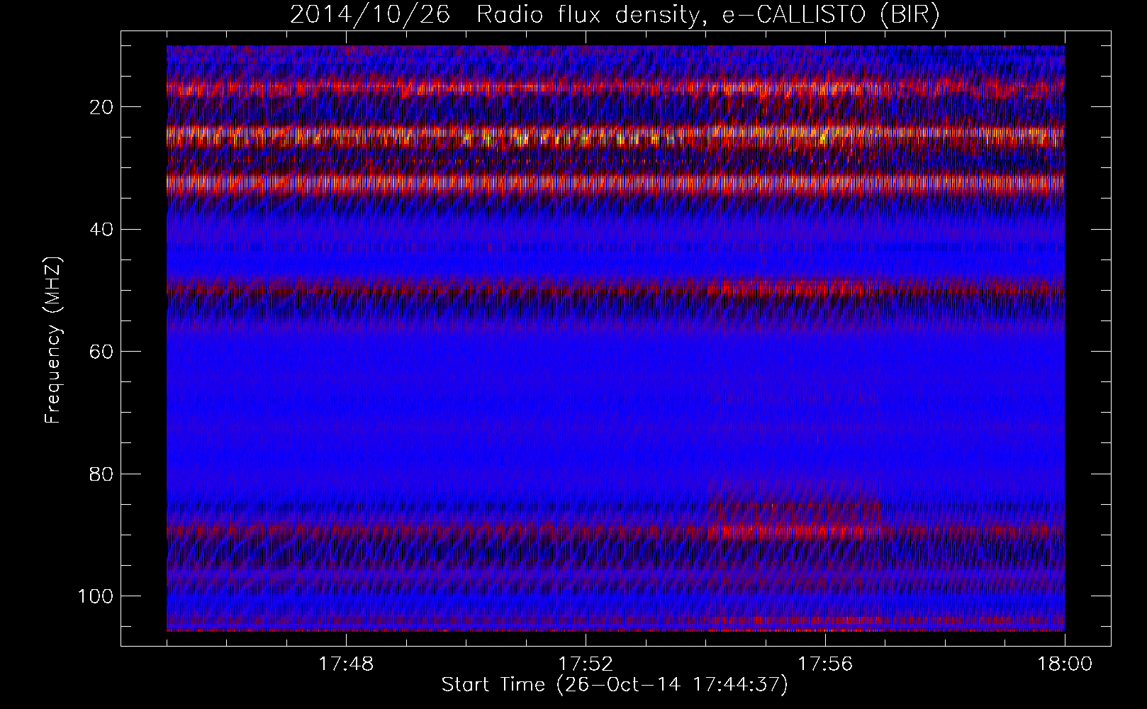Click the '17:56' time tick label
The width and height of the screenshot is (1147, 709).
[825, 664]
